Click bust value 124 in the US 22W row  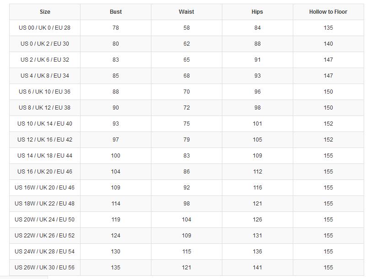(x=116, y=236)
